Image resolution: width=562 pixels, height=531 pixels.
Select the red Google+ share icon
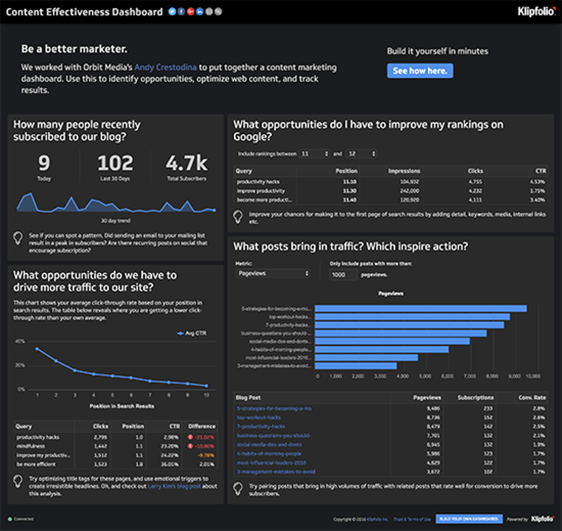pyautogui.click(x=190, y=12)
